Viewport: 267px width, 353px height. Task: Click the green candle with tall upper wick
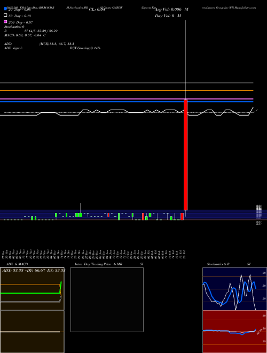[80, 215]
